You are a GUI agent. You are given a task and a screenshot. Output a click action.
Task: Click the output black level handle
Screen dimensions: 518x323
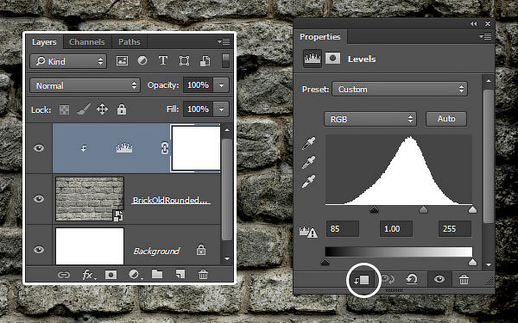pos(325,262)
